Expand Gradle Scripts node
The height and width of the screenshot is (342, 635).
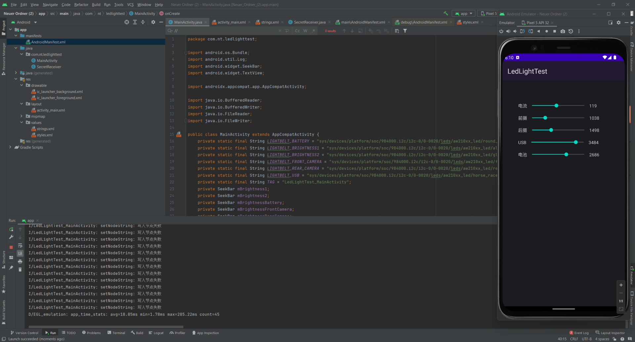coord(10,147)
